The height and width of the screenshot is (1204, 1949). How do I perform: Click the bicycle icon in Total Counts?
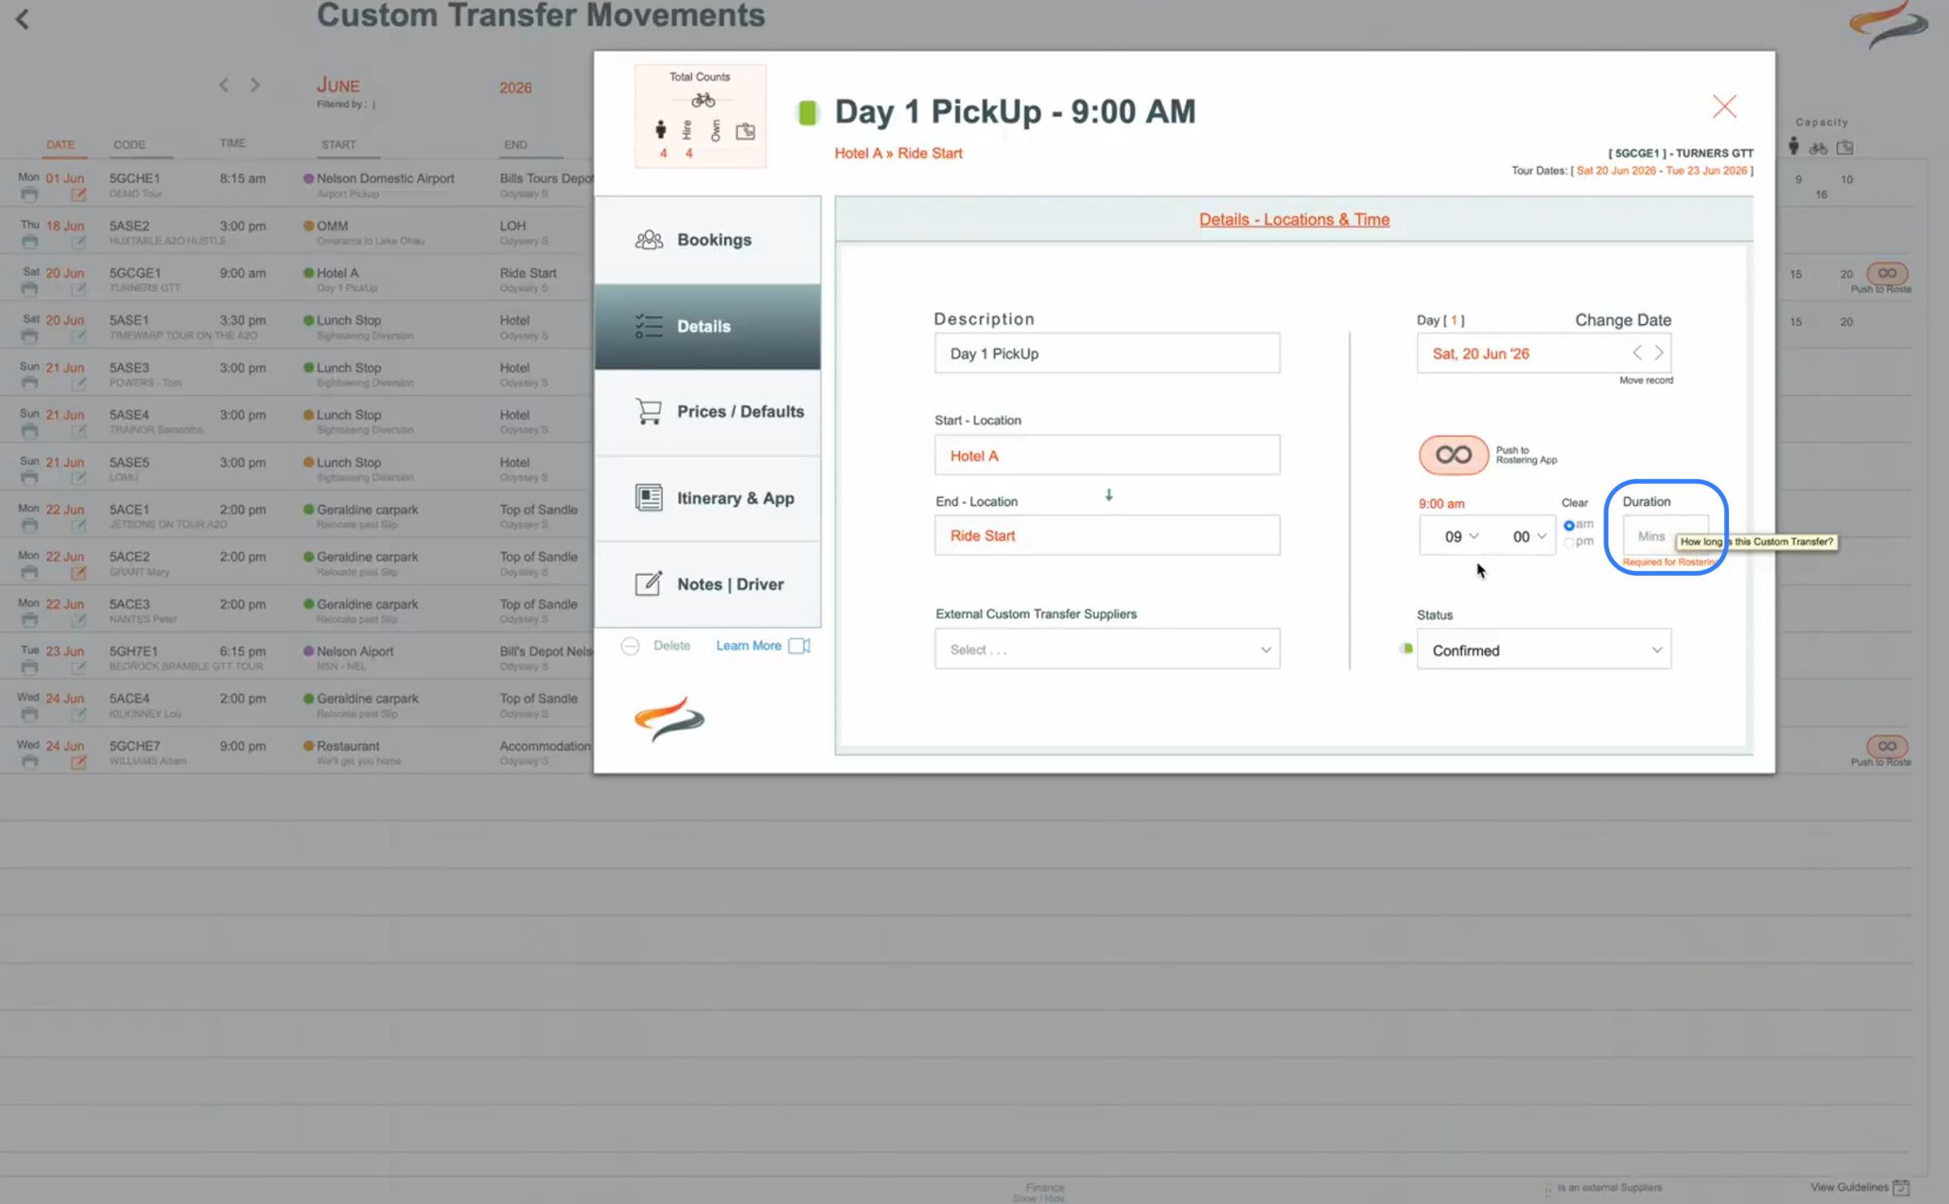click(x=702, y=100)
